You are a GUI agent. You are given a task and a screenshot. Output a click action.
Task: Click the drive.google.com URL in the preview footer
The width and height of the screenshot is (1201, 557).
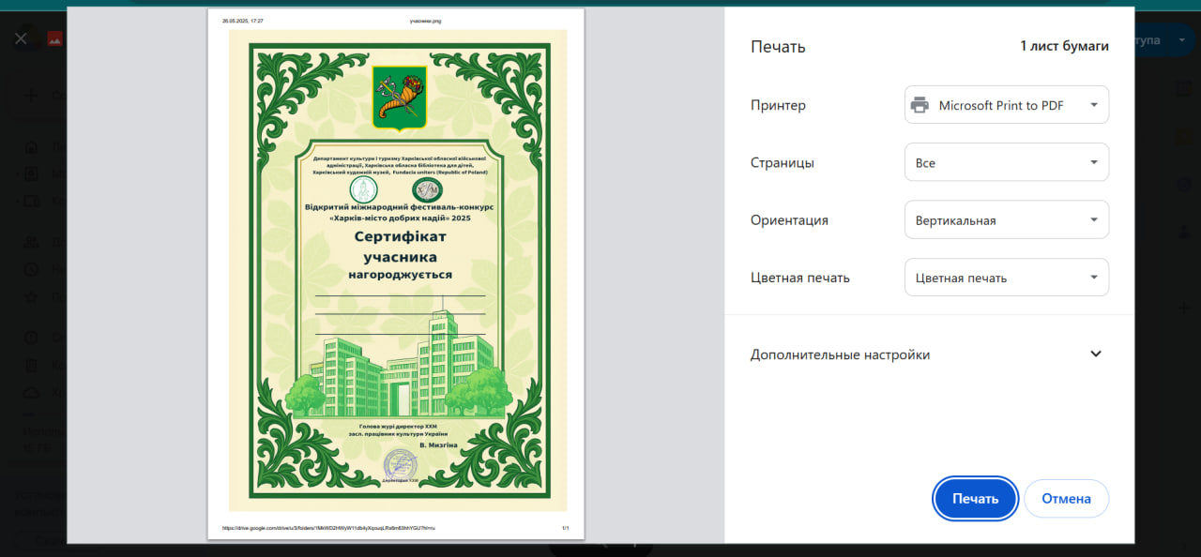click(328, 528)
